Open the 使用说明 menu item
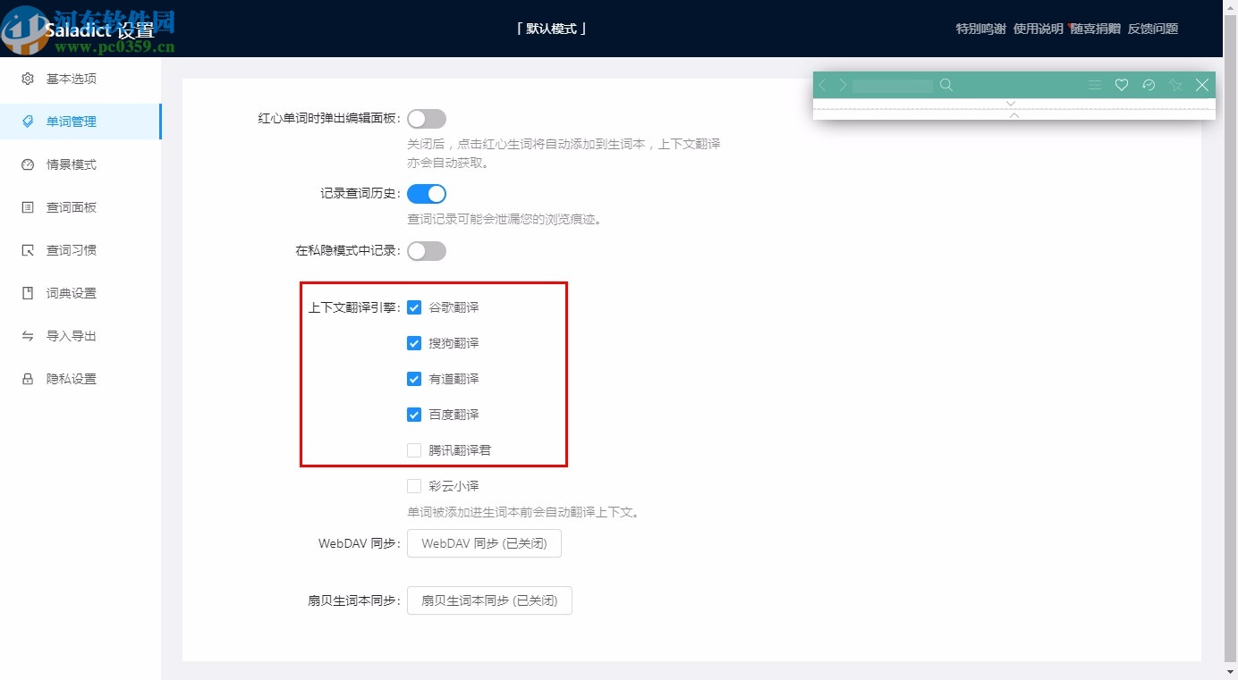The image size is (1238, 680). (1038, 28)
